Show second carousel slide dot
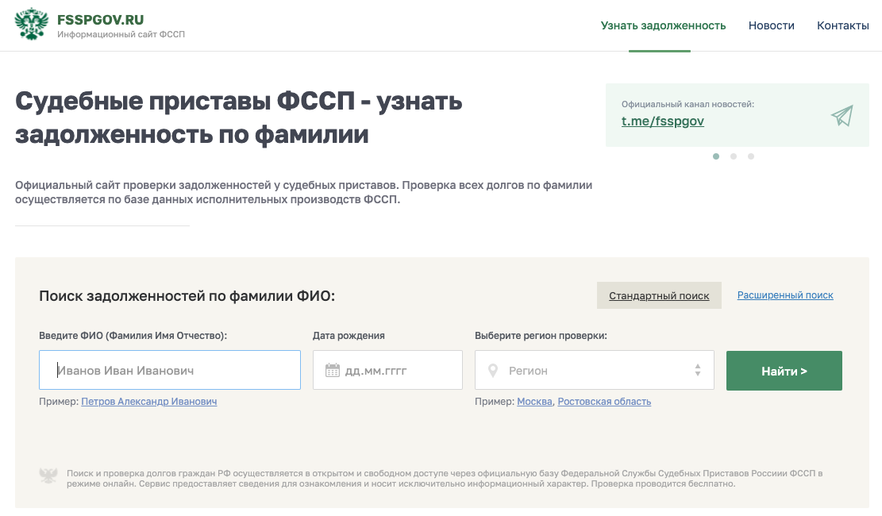The image size is (882, 516). [734, 156]
